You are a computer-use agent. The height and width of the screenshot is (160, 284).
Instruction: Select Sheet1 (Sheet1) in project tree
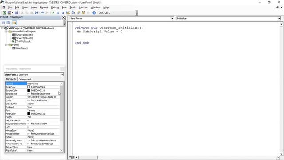point(25,35)
